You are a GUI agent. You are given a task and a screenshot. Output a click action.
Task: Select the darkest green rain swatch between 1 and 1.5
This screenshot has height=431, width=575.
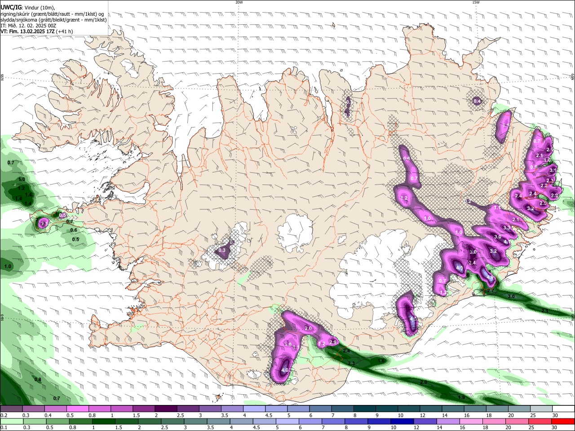(103, 422)
